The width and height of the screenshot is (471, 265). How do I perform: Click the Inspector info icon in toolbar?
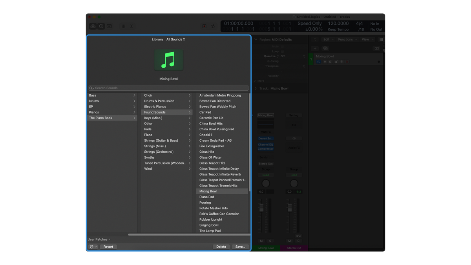[x=101, y=26]
